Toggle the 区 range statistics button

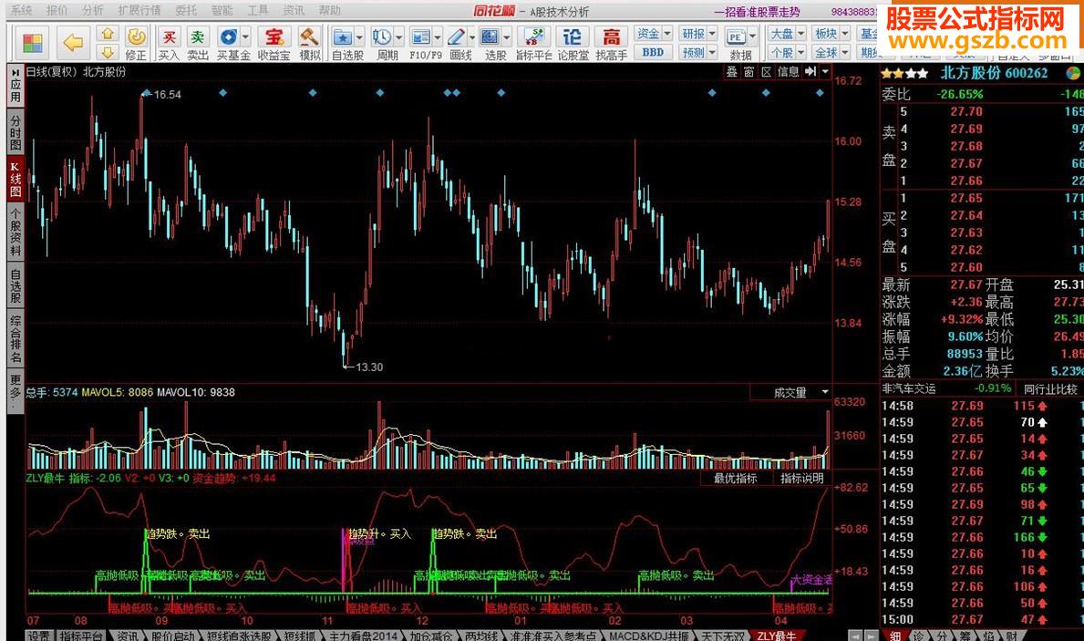[x=767, y=71]
